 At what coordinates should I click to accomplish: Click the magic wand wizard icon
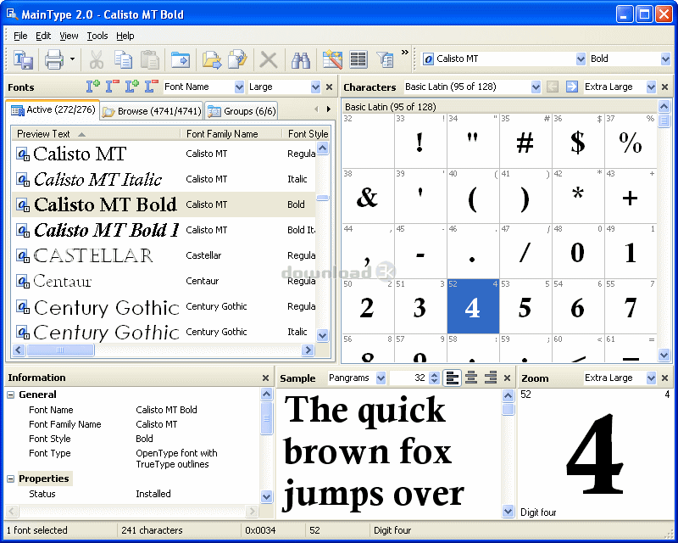click(332, 59)
